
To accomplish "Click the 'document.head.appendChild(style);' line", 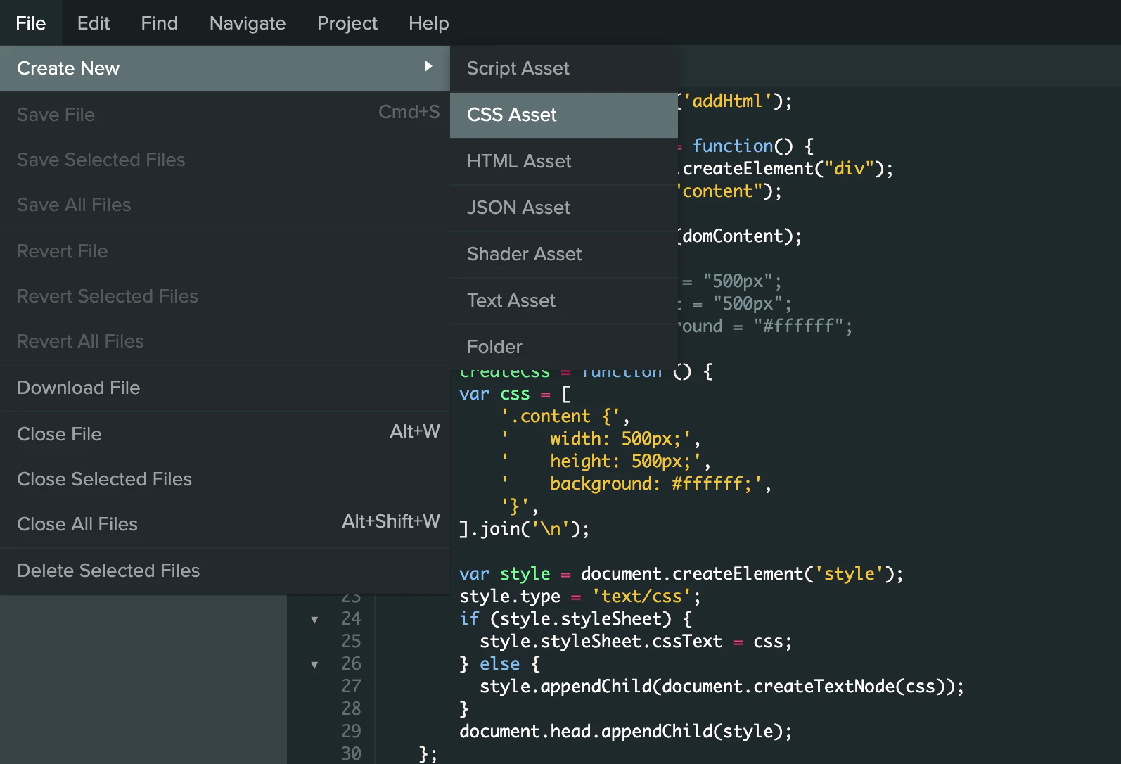I will click(x=626, y=731).
